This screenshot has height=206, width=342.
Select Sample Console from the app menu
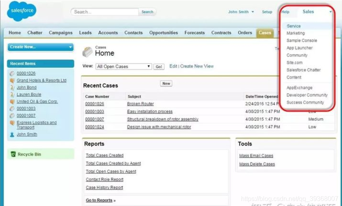click(x=302, y=41)
